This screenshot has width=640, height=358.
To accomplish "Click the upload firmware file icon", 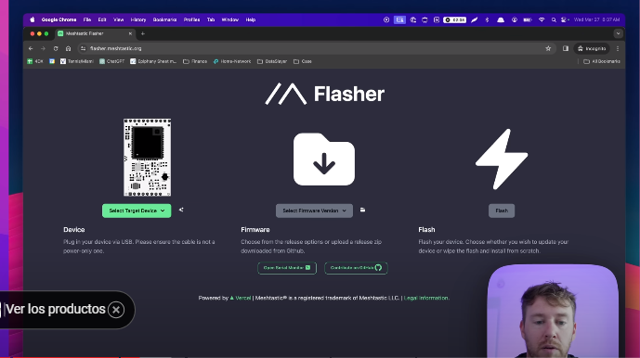I will point(362,210).
